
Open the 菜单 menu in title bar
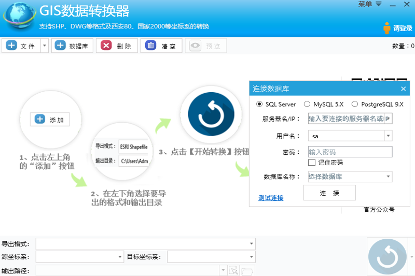click(x=370, y=4)
